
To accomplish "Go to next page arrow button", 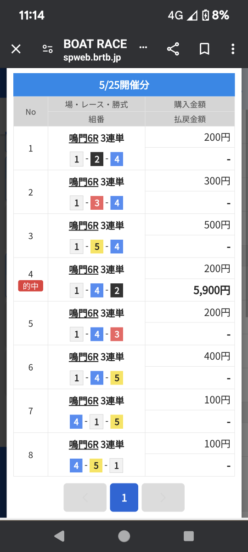I will click(x=163, y=497).
